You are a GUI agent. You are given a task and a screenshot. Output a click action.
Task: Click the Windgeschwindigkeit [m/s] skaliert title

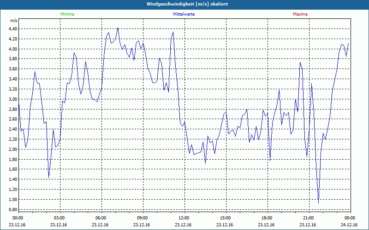point(187,4)
